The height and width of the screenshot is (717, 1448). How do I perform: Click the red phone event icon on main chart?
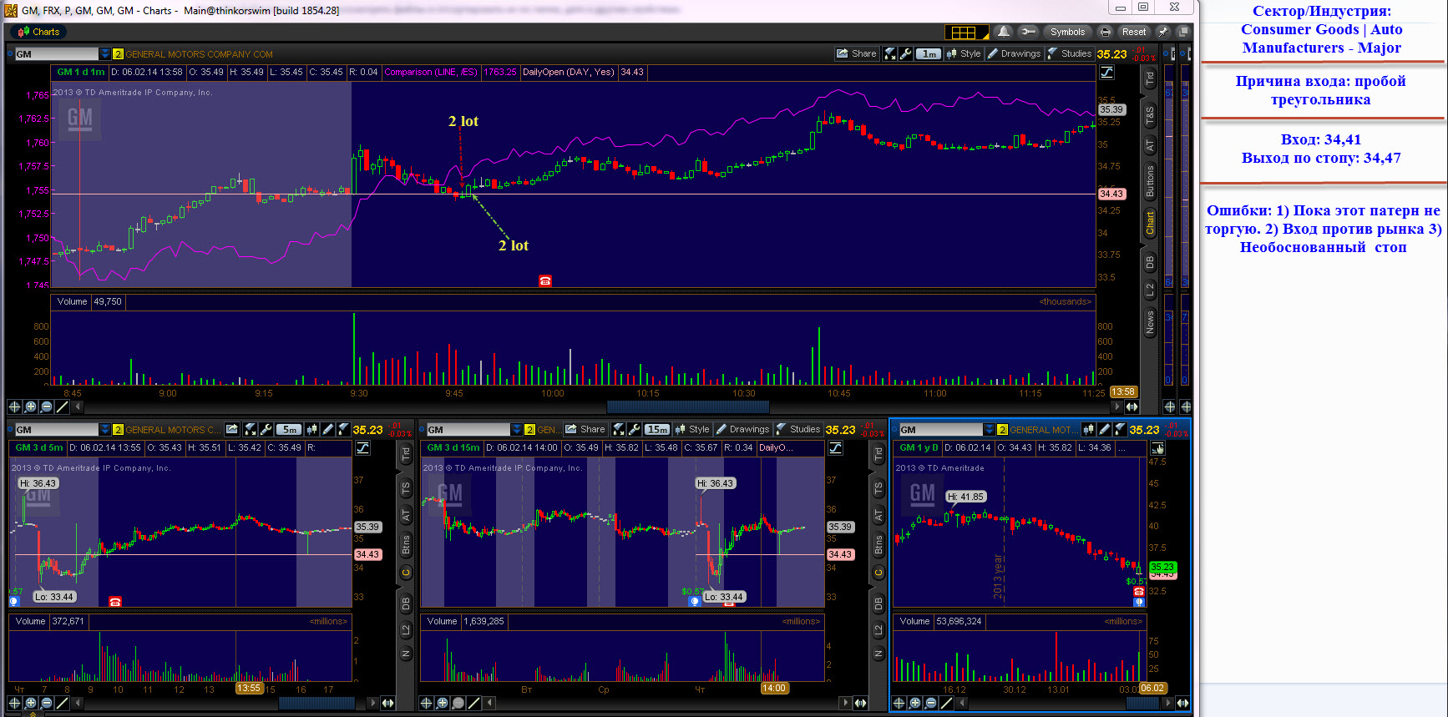click(x=545, y=280)
